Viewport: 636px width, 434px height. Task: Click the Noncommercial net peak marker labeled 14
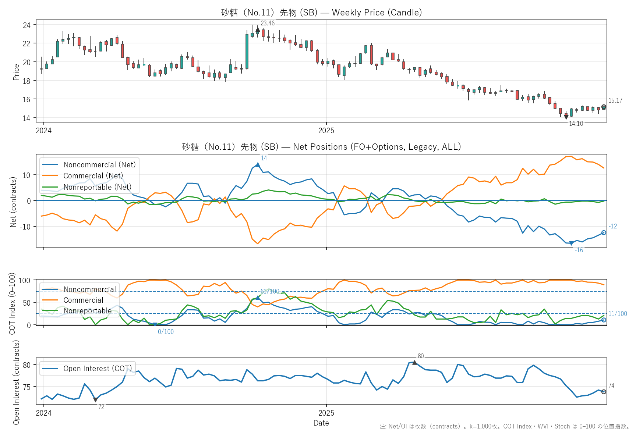pos(257,165)
